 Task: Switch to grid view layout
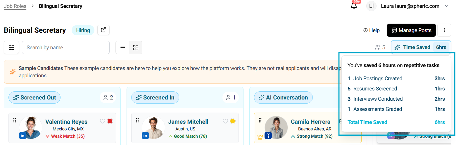click(x=136, y=48)
